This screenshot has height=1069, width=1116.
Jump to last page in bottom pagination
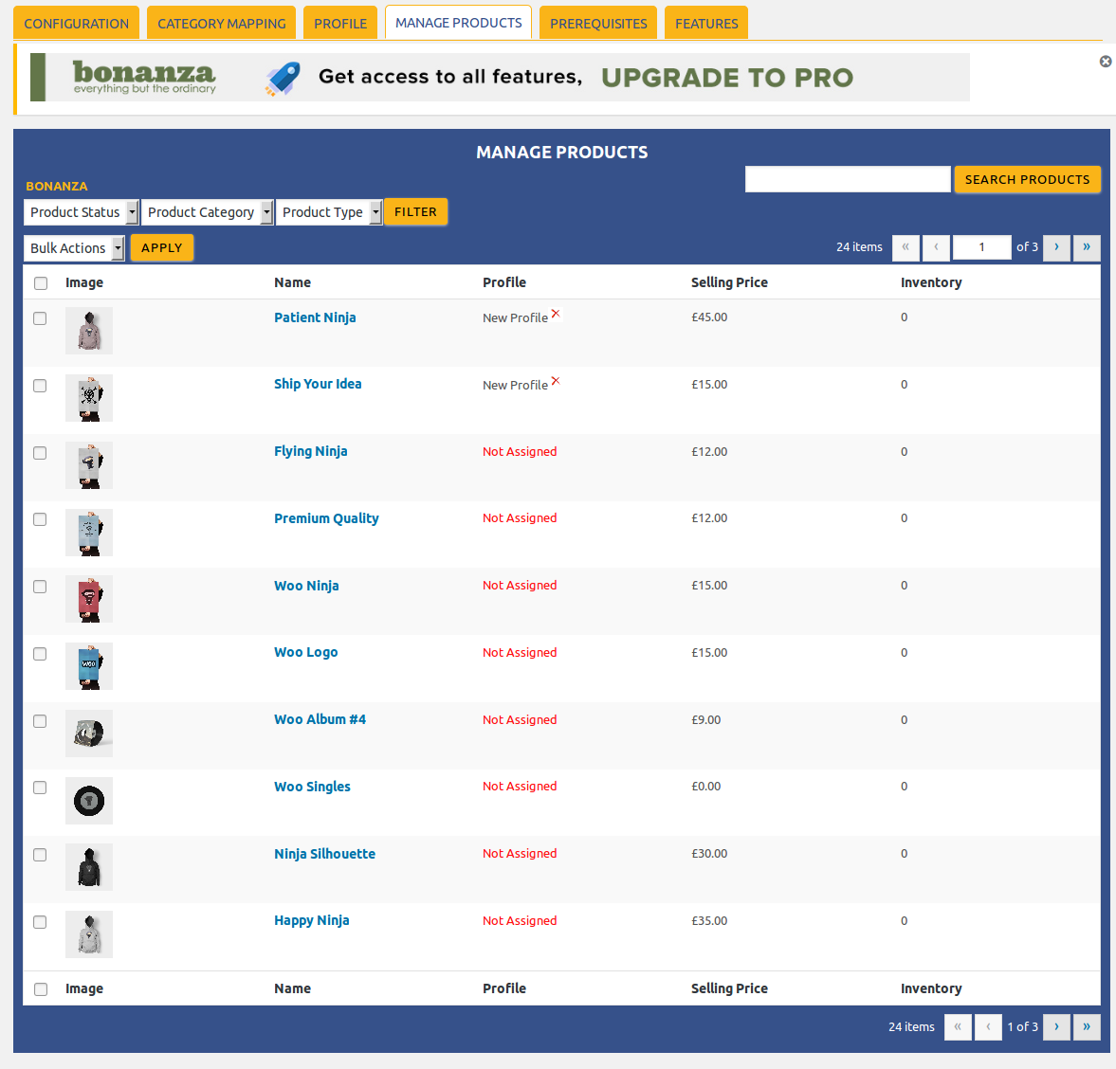pos(1087,1027)
